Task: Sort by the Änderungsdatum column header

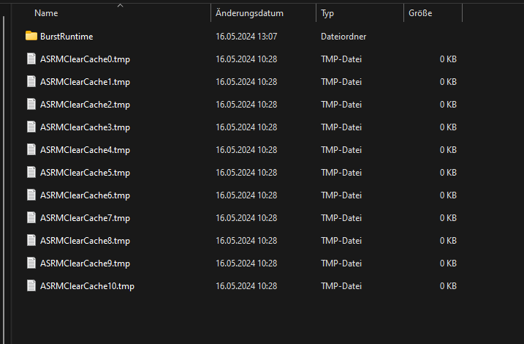Action: [x=249, y=13]
